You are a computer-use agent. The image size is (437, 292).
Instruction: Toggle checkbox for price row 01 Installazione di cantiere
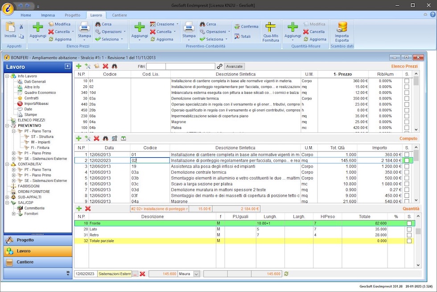point(407,81)
